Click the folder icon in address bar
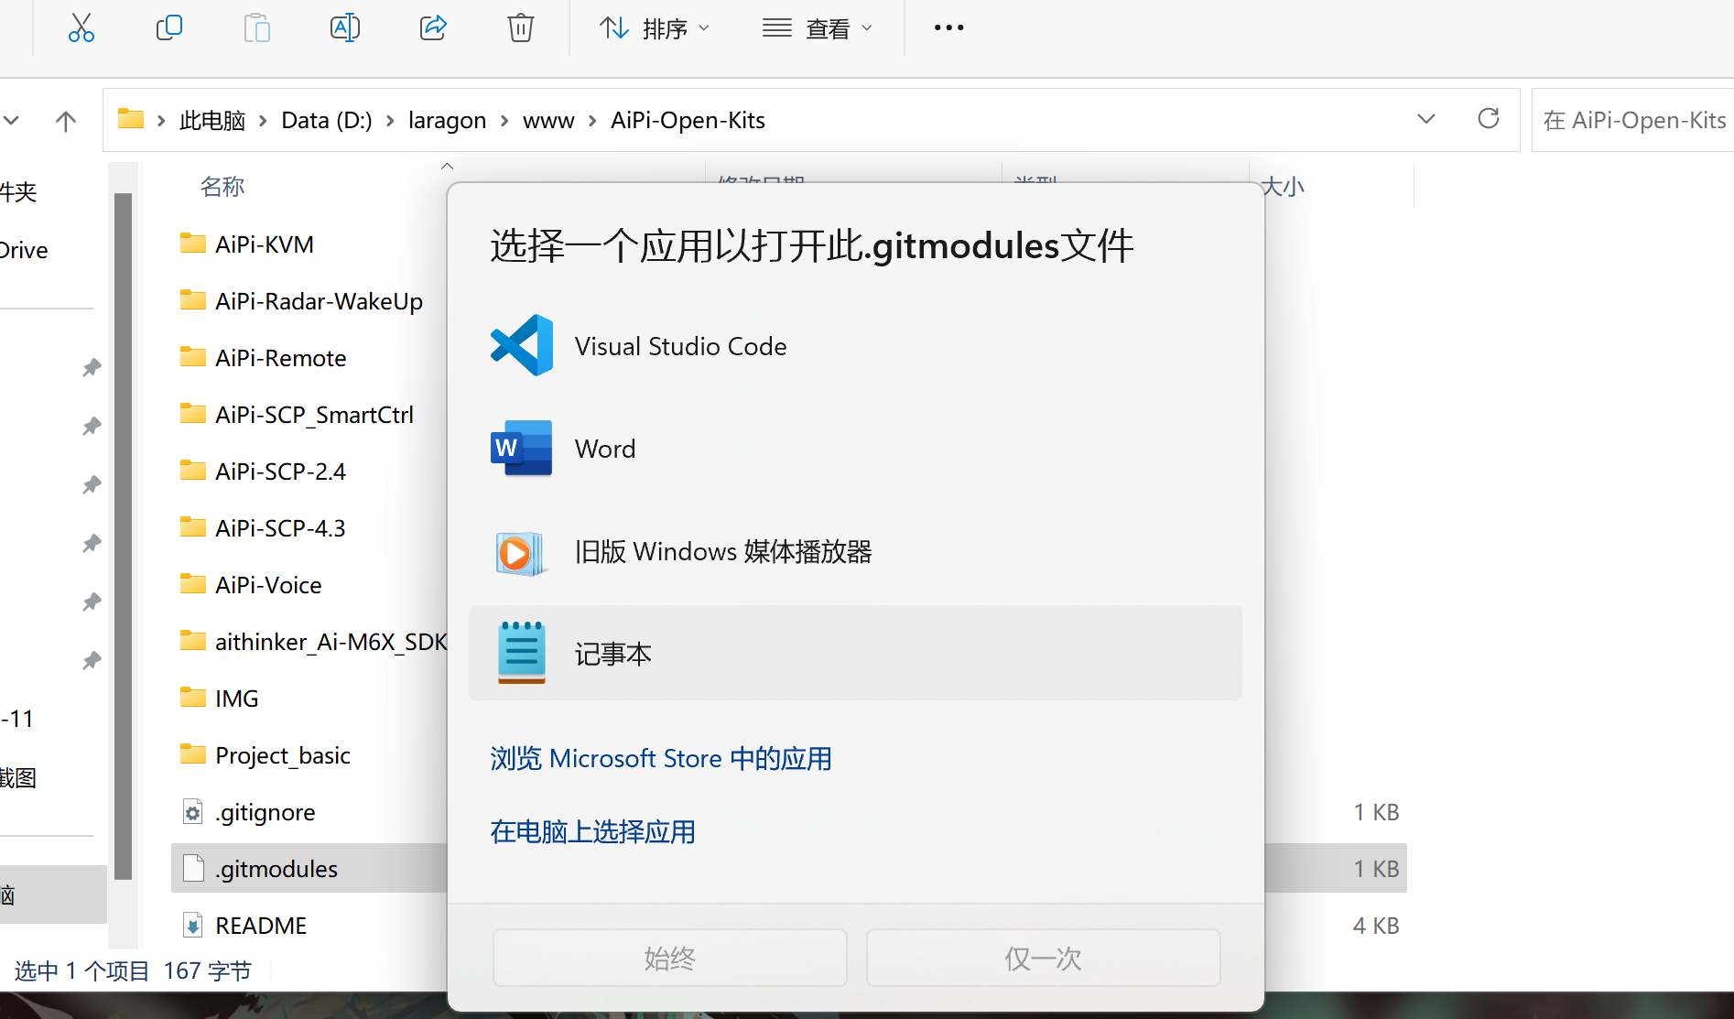 pos(131,119)
